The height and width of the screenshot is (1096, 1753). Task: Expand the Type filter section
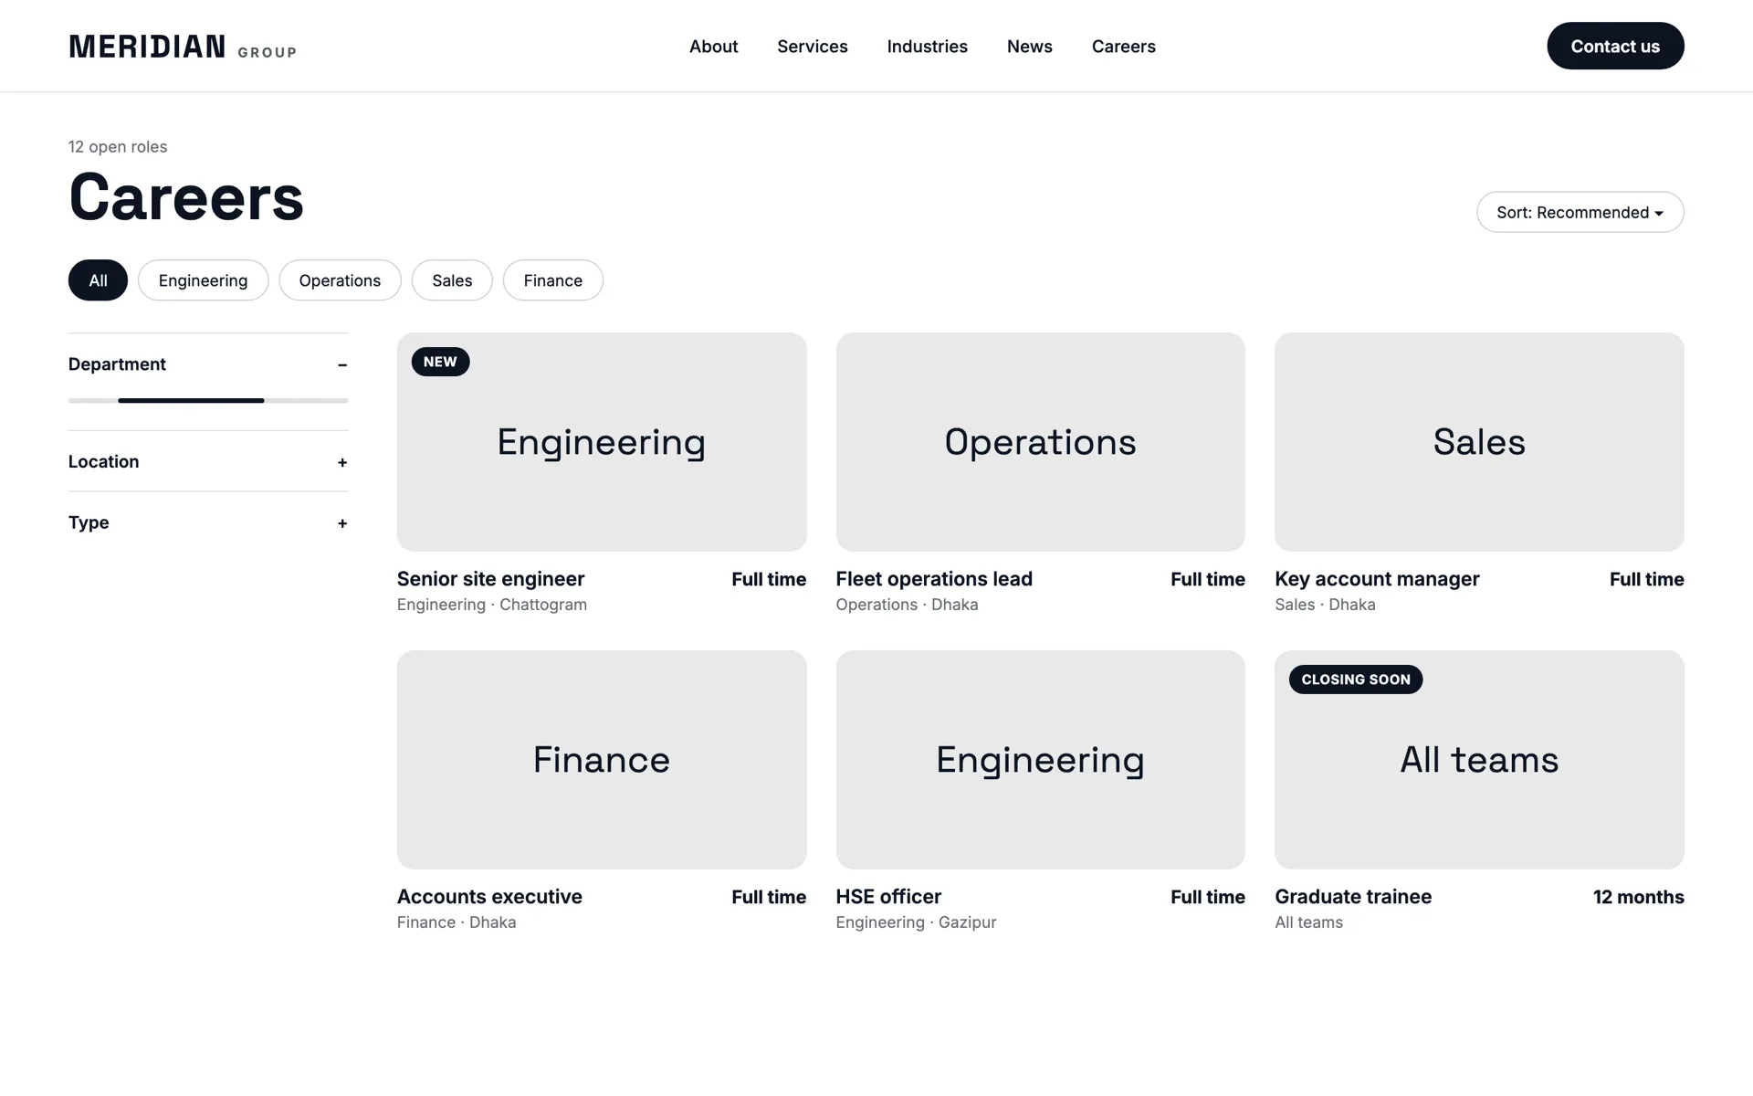click(208, 522)
